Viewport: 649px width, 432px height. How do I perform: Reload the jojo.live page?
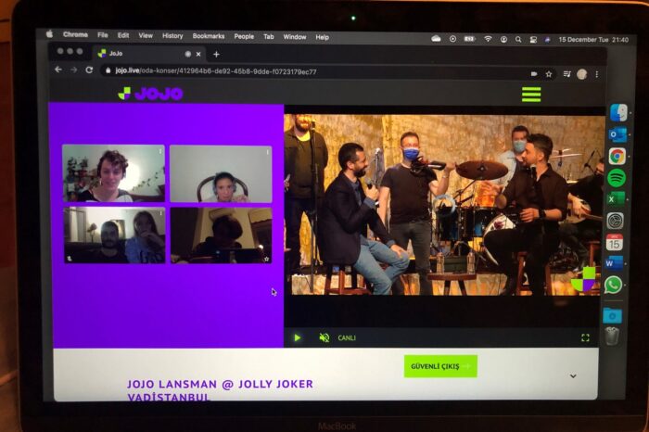pyautogui.click(x=89, y=70)
